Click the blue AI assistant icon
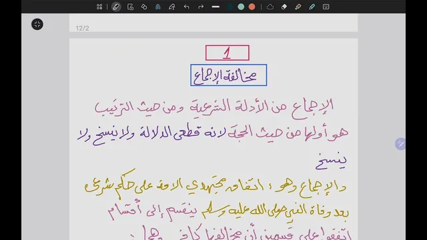The height and width of the screenshot is (240, 427). (158, 7)
